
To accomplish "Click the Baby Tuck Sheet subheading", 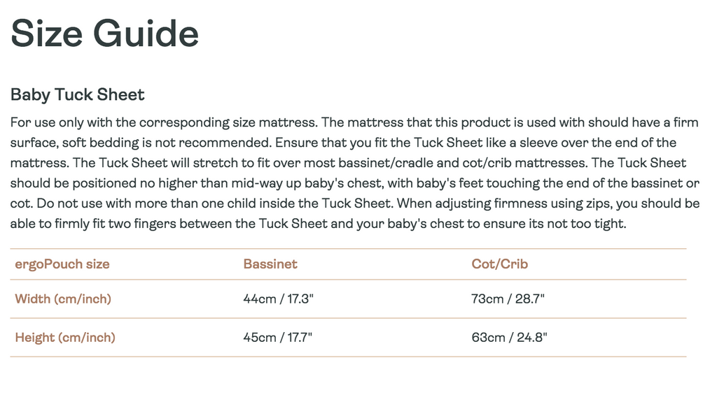I will [x=77, y=94].
